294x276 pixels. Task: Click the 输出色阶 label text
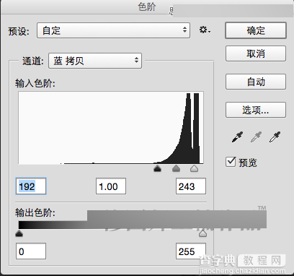pos(35,212)
